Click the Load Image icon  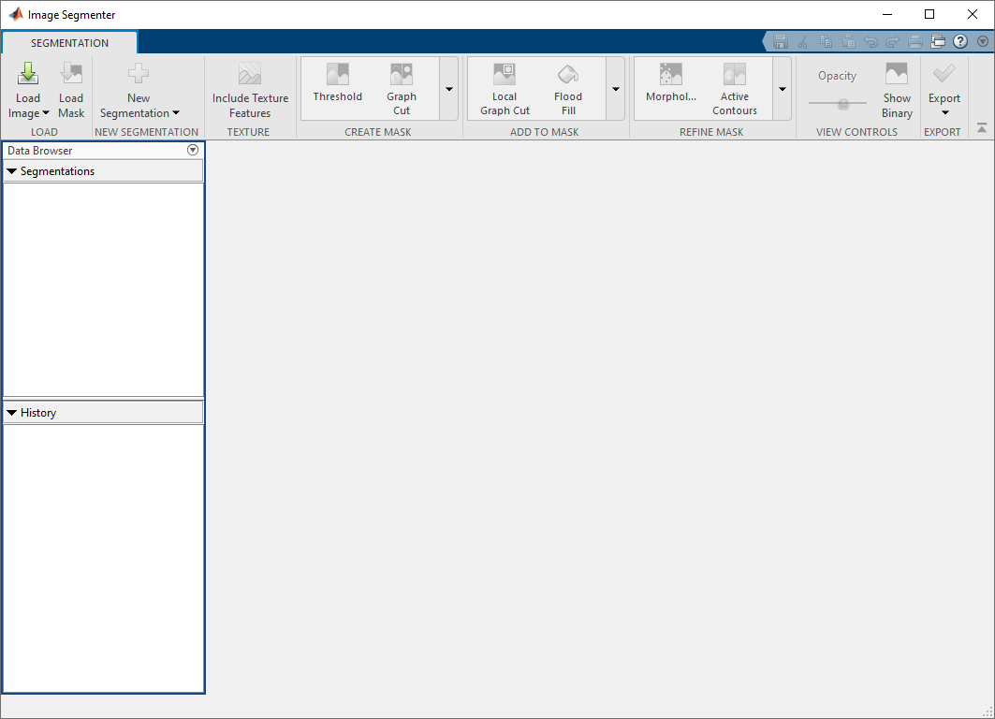pos(28,74)
